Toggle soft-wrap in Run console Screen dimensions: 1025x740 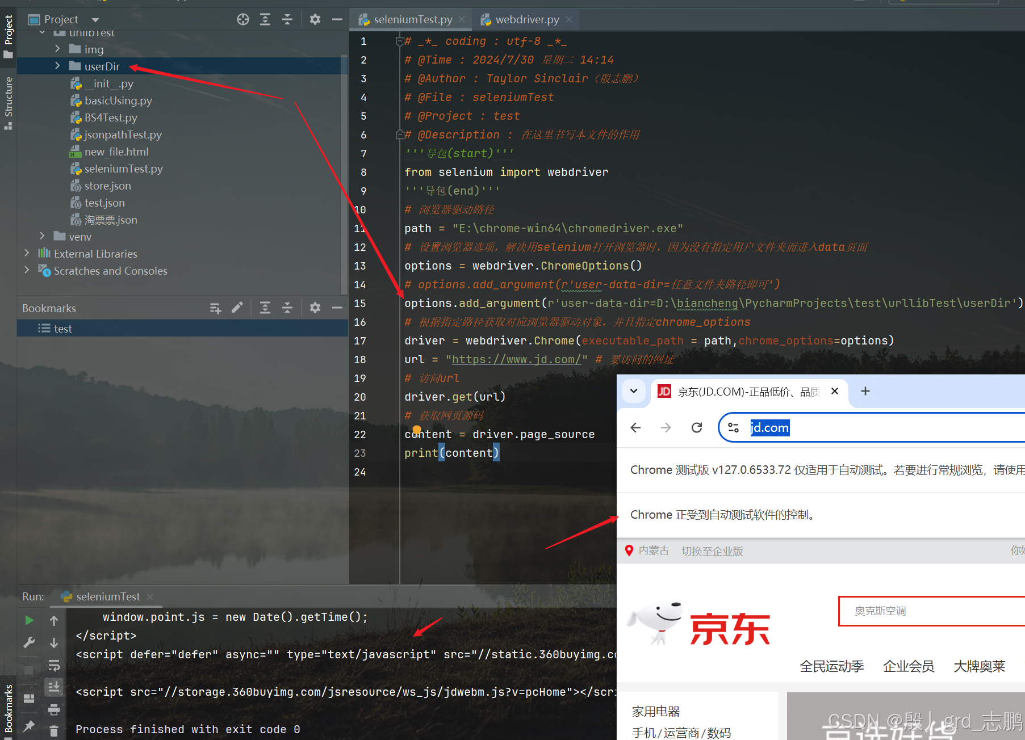point(54,665)
